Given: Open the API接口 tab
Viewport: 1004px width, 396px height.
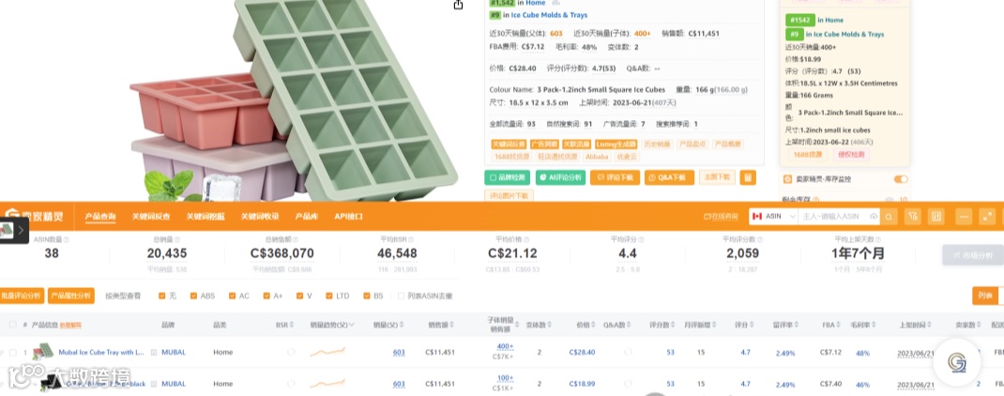Looking at the screenshot, I should (348, 217).
